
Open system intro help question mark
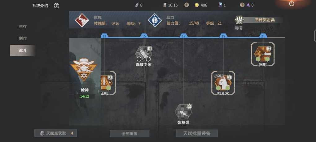click(56, 6)
